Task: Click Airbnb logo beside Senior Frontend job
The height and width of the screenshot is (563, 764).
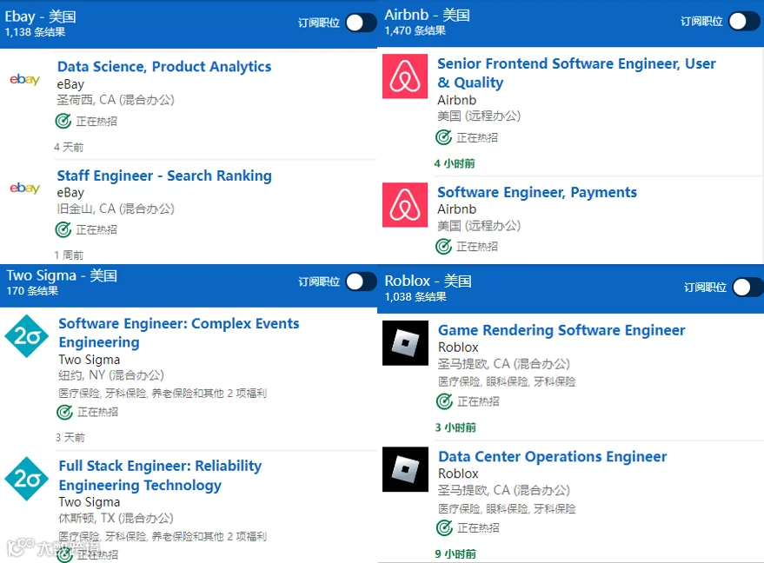Action: (405, 76)
